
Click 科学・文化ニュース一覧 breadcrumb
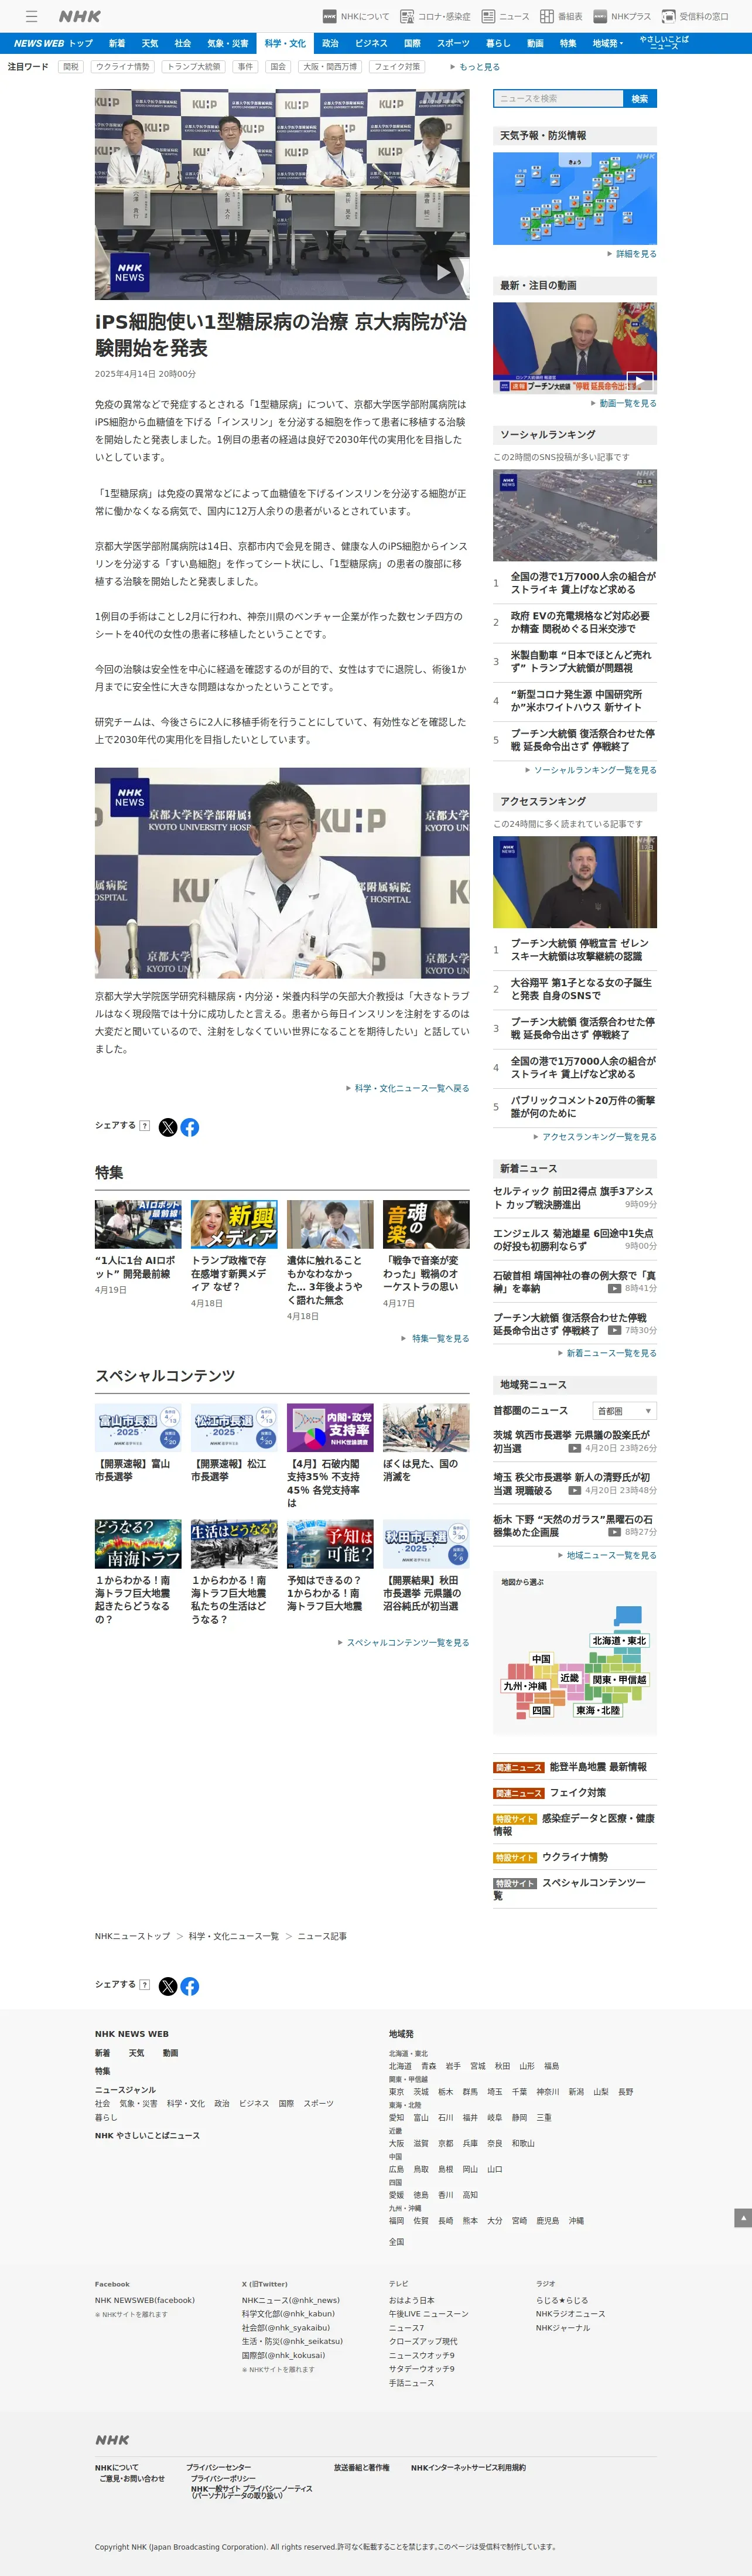point(234,1936)
